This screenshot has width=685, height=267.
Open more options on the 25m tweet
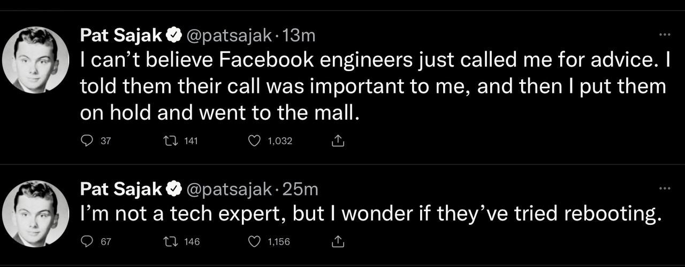(x=665, y=189)
